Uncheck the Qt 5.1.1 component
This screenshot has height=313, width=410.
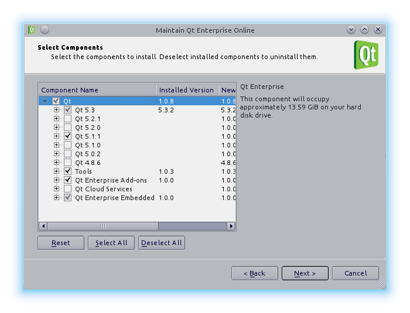[67, 136]
